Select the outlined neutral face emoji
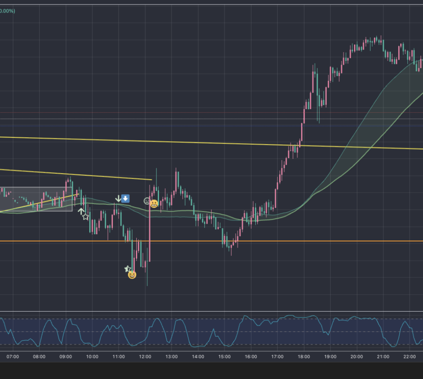The image size is (423, 379). tap(147, 201)
